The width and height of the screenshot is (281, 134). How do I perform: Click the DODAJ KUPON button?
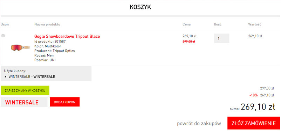tap(65, 102)
